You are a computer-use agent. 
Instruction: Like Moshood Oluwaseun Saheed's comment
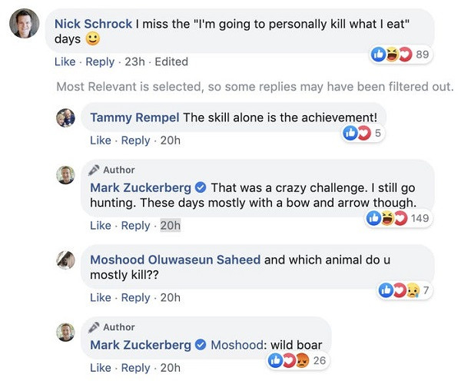click(x=101, y=297)
